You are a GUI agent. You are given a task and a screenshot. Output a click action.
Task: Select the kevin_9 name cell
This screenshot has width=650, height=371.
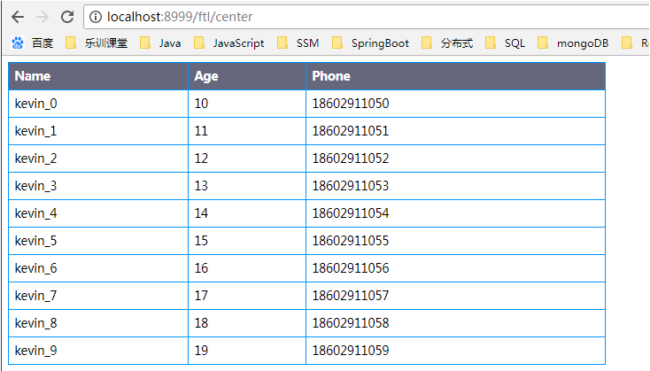(36, 351)
